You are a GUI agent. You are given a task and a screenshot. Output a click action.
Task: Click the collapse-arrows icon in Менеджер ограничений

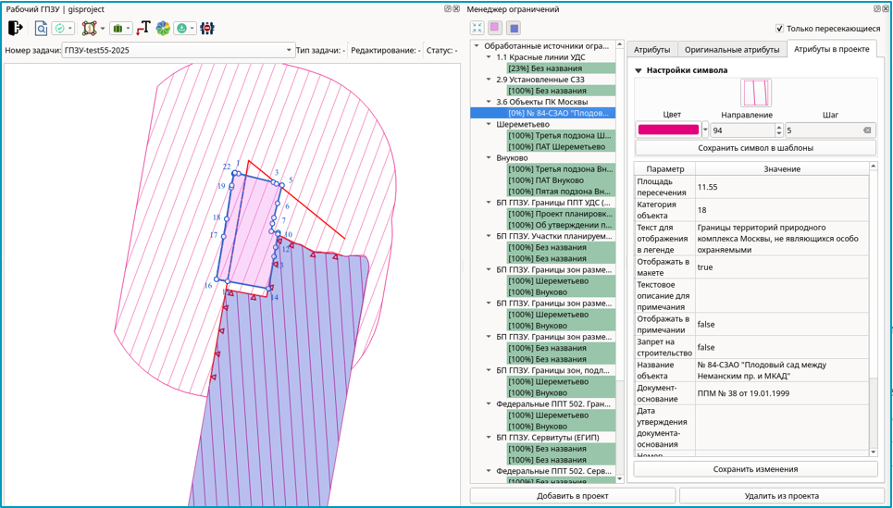coord(478,28)
